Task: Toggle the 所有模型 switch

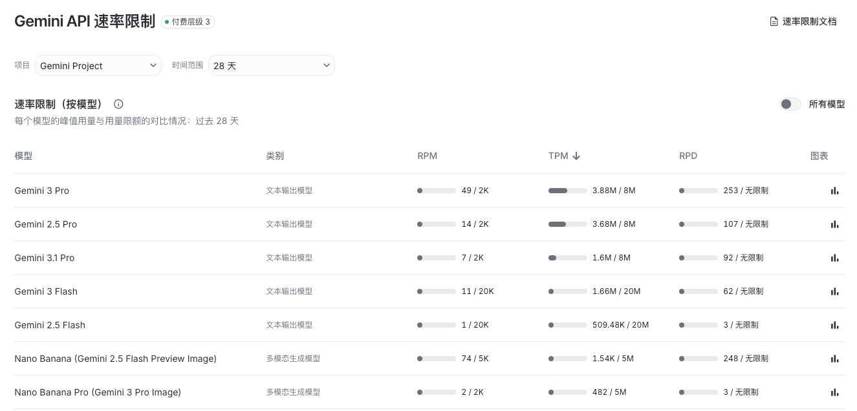Action: [790, 104]
